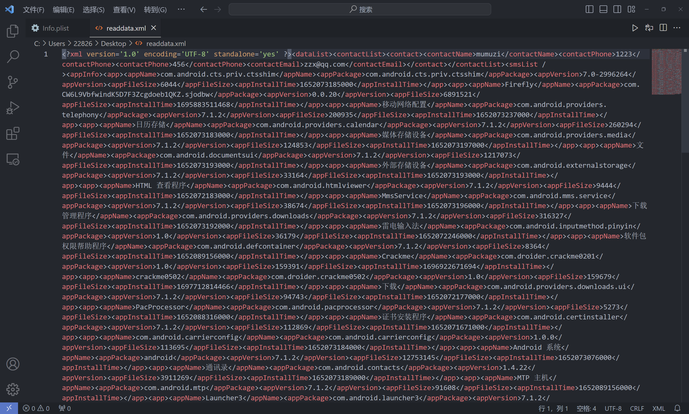Viewport: 689px width, 414px height.
Task: Click the appName 'Firefly' in code
Action: (519, 84)
